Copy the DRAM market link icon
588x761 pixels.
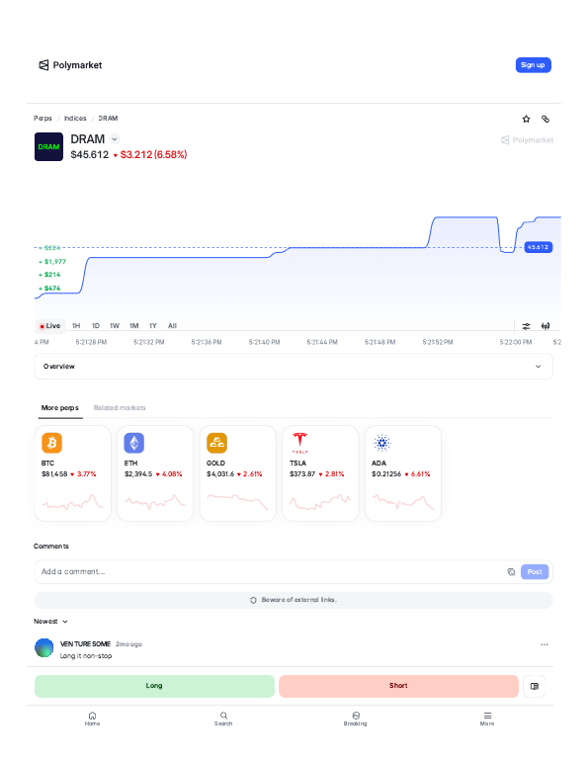click(x=546, y=119)
